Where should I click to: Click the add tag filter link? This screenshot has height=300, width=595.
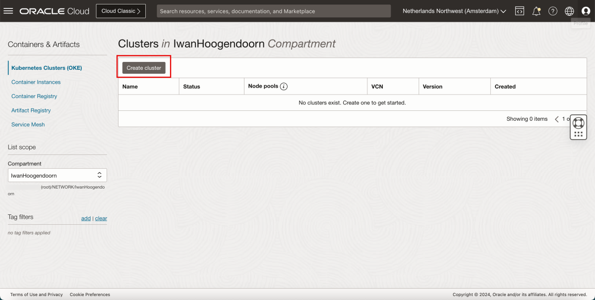click(x=86, y=218)
